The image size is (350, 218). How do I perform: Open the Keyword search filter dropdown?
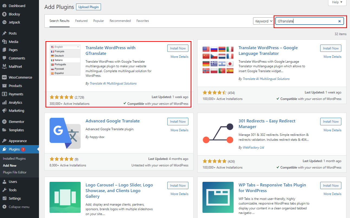tap(263, 21)
